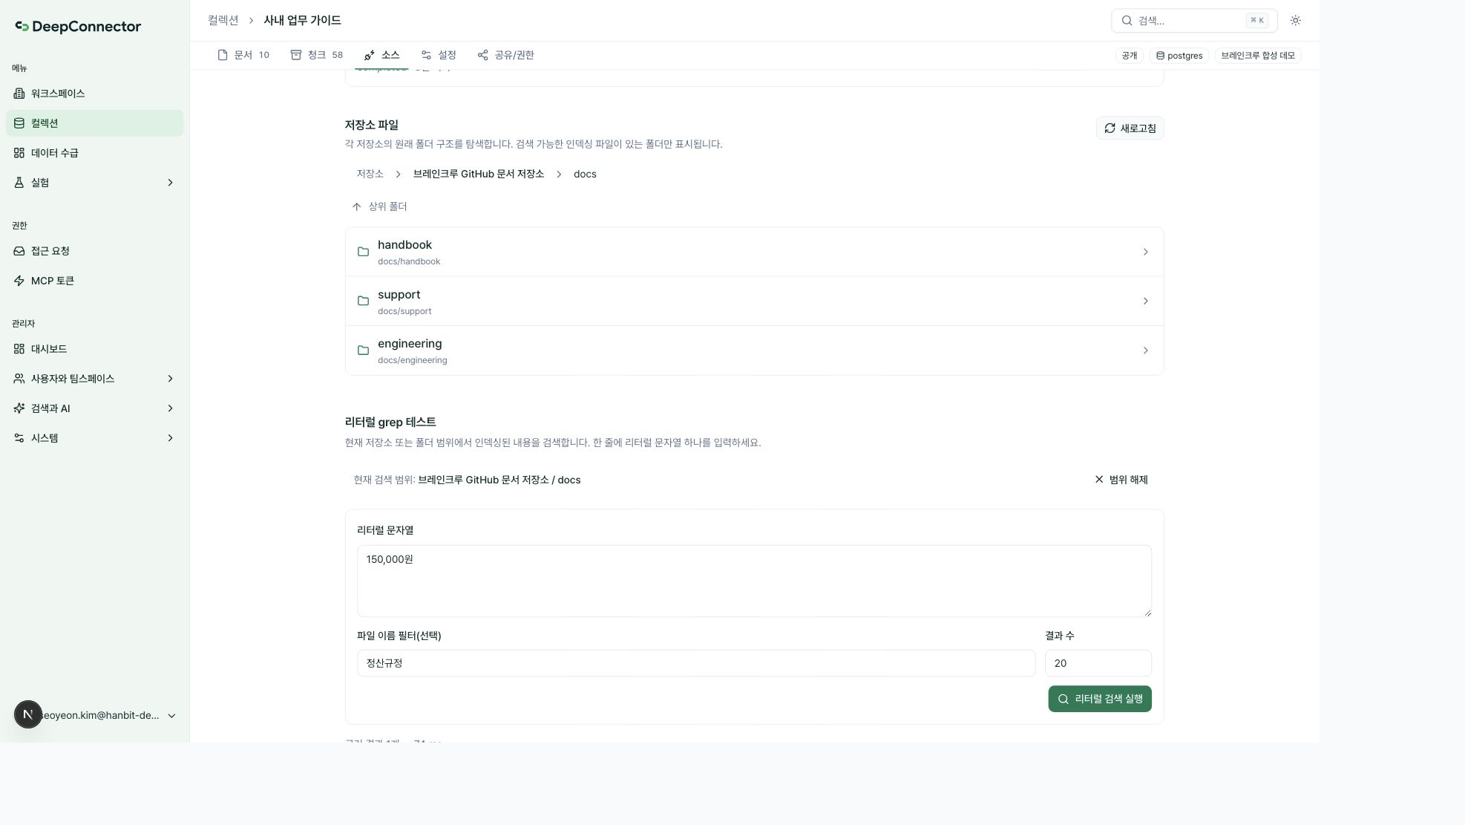Click the 검색과 AI sparkle icon
The width and height of the screenshot is (1465, 825).
click(x=19, y=408)
